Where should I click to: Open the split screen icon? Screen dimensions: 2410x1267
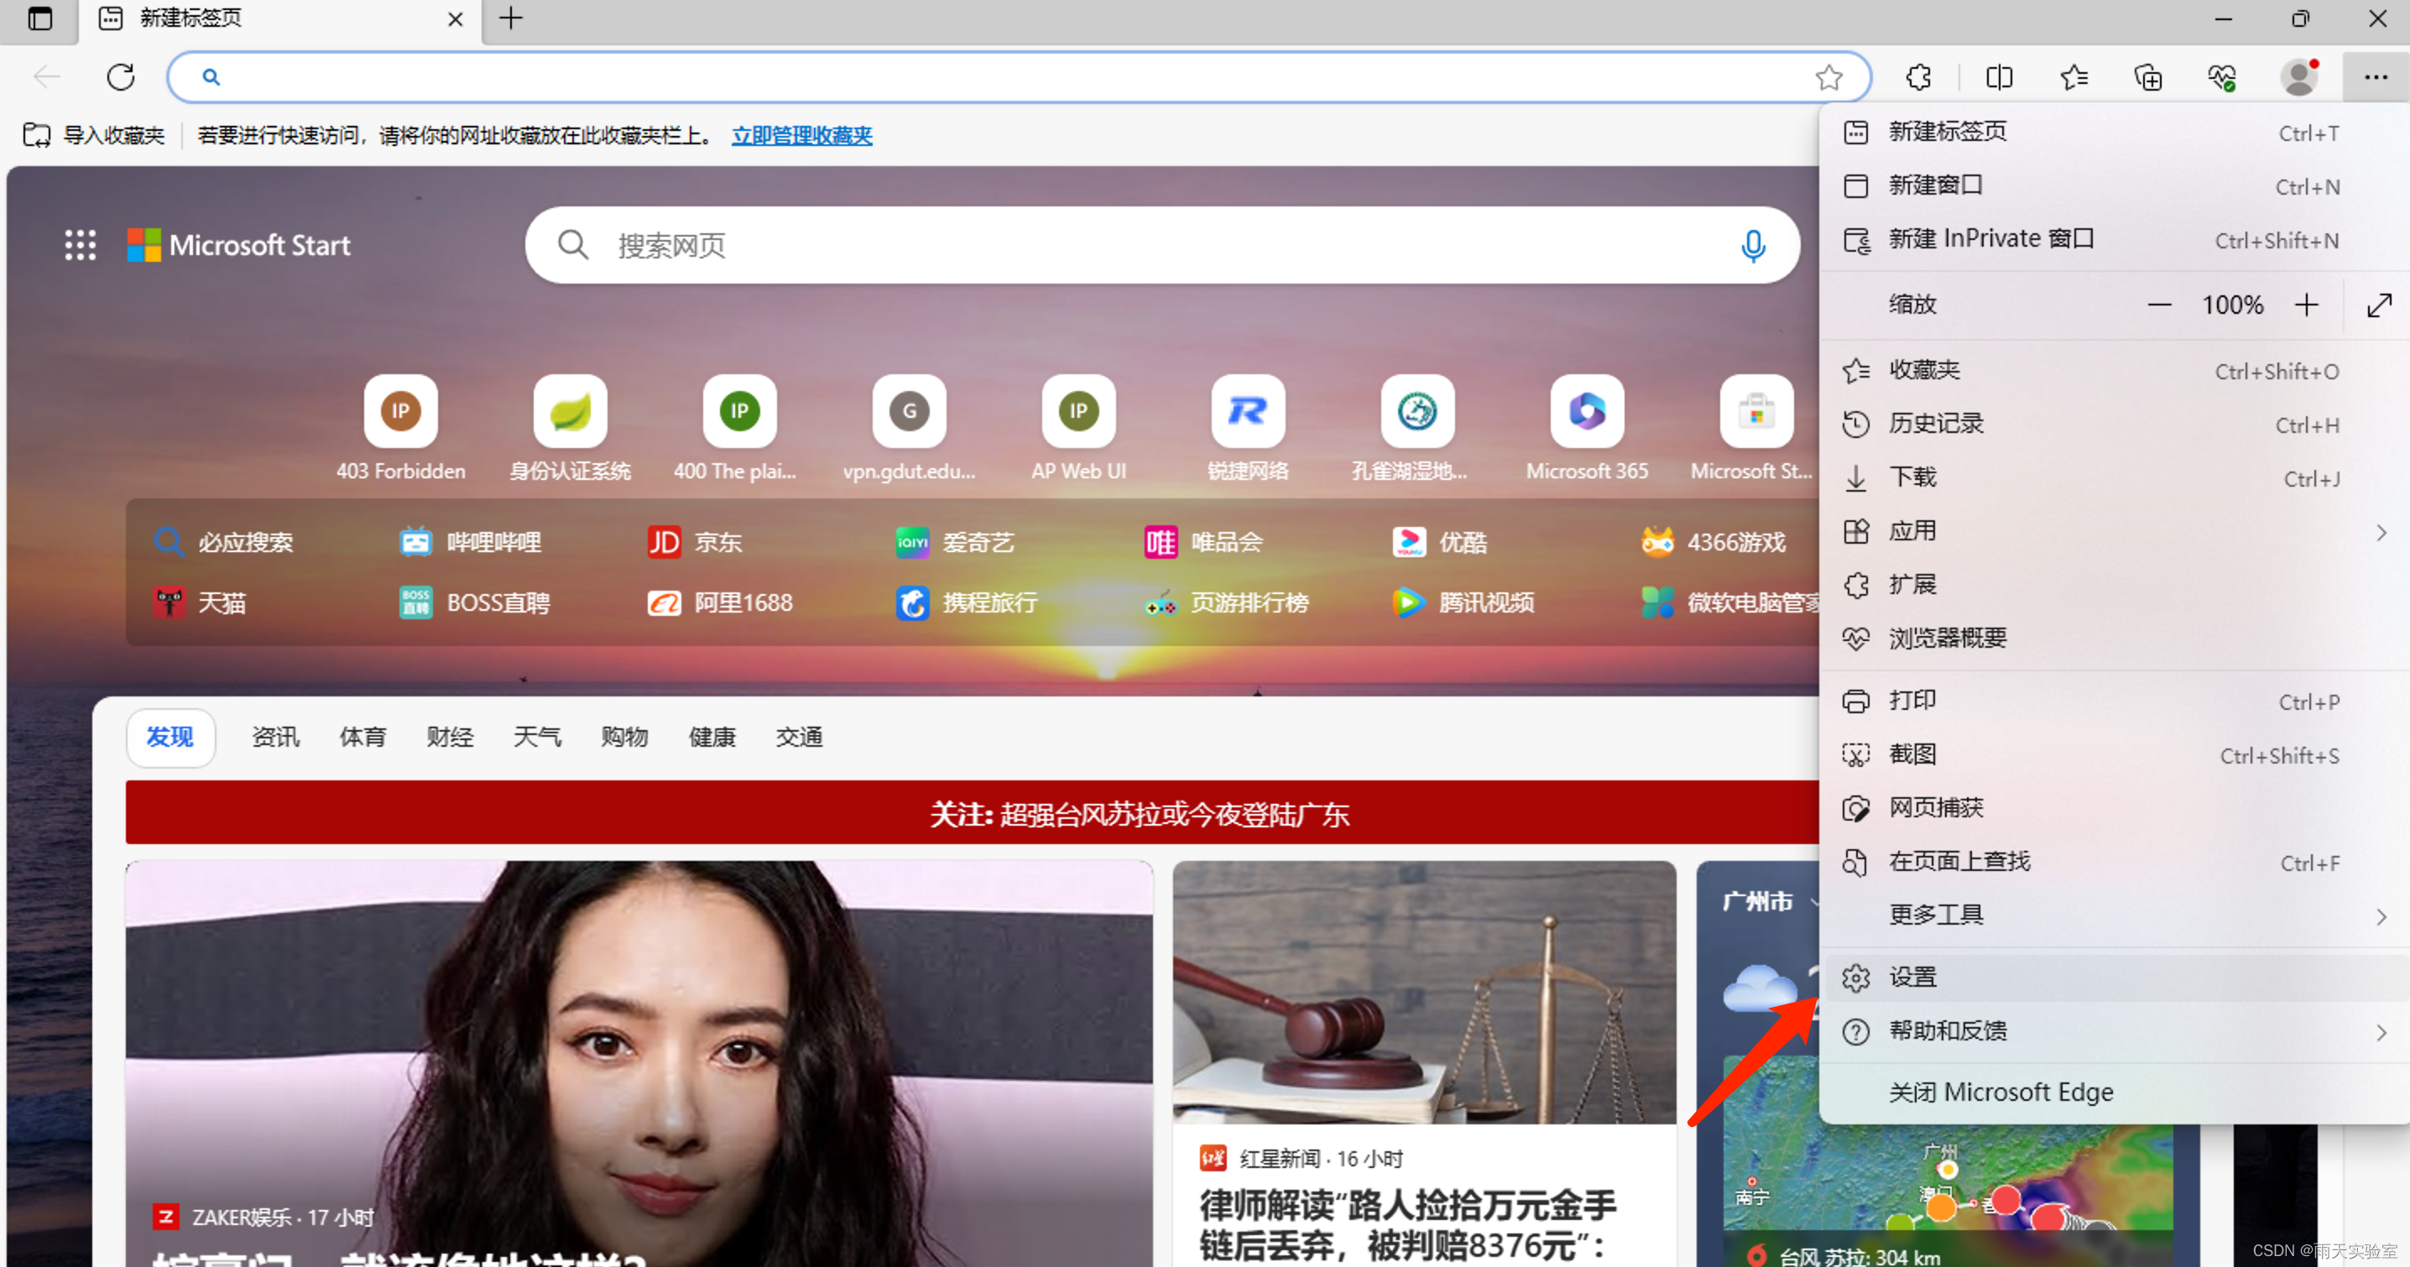(1998, 76)
